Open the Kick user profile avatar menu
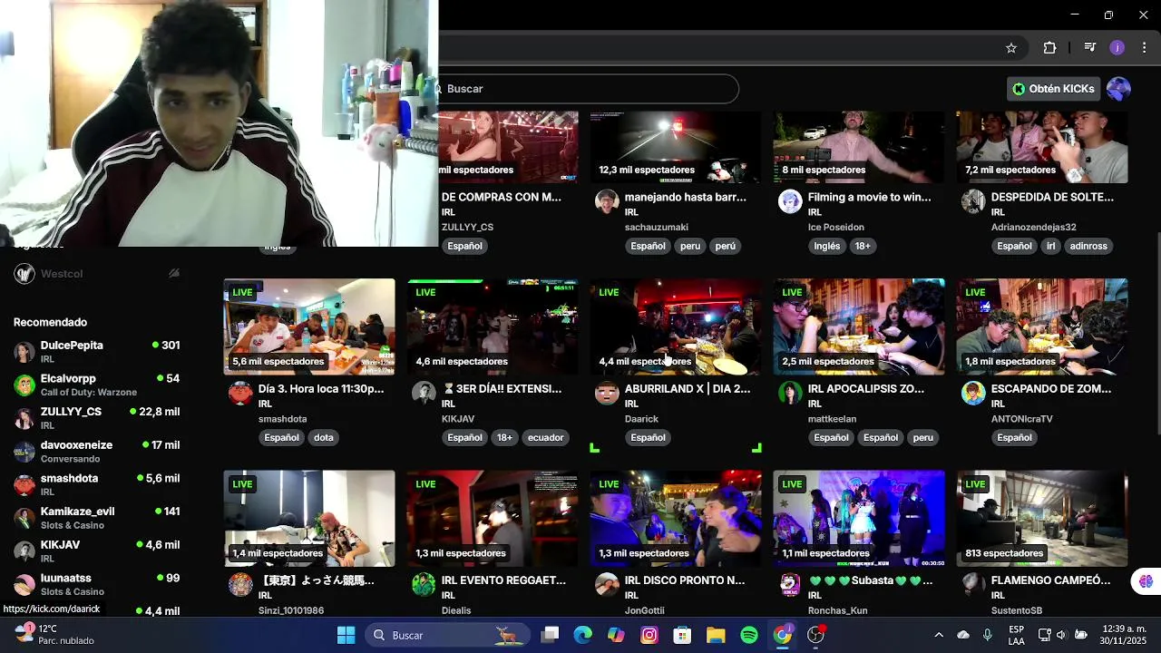The height and width of the screenshot is (653, 1161). click(x=1118, y=89)
